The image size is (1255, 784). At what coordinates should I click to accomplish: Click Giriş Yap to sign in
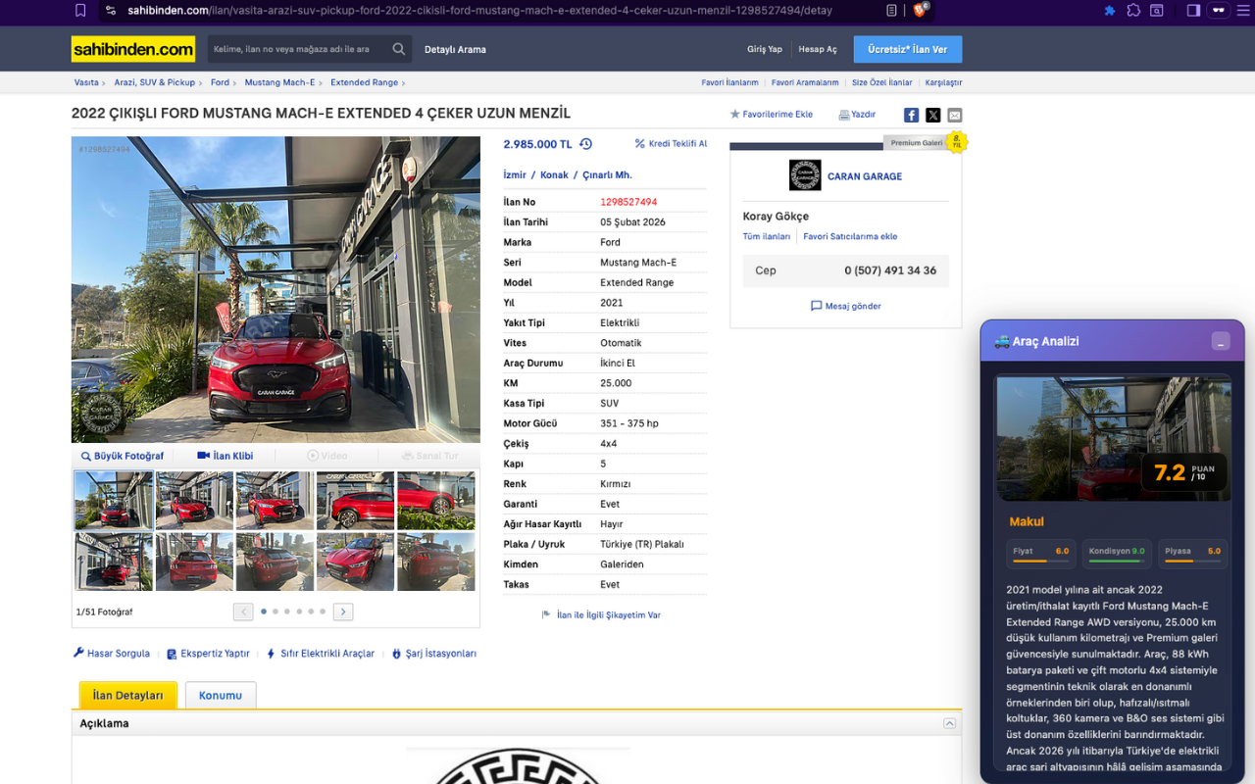tap(765, 49)
